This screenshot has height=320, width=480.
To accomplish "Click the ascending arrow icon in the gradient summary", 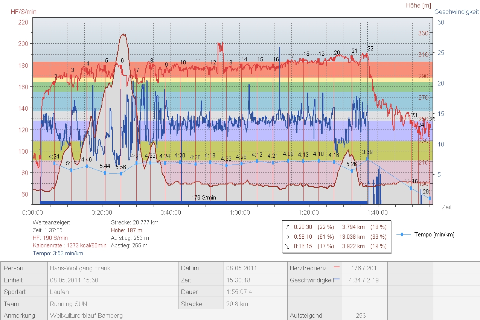I will coord(288,227).
